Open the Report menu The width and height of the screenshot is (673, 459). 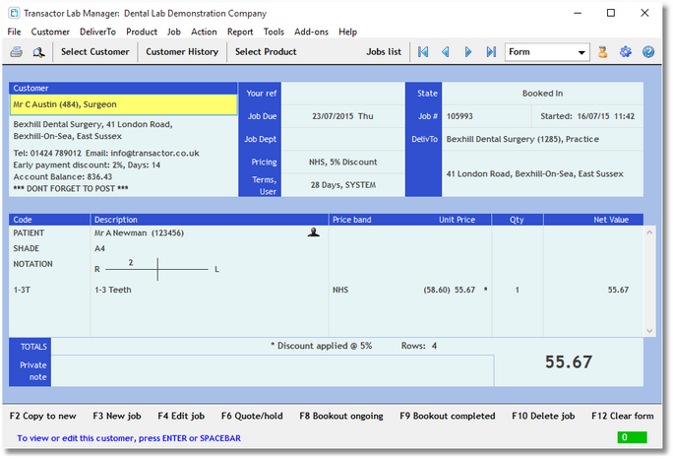[240, 32]
